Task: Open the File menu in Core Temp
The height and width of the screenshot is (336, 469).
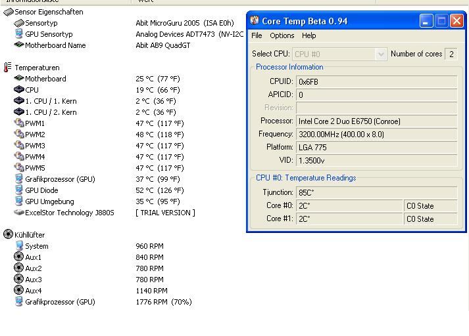Action: 257,35
